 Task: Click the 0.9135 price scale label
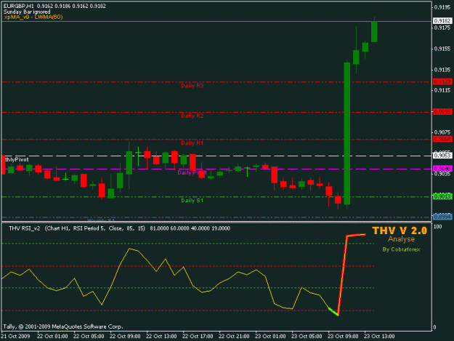442,70
